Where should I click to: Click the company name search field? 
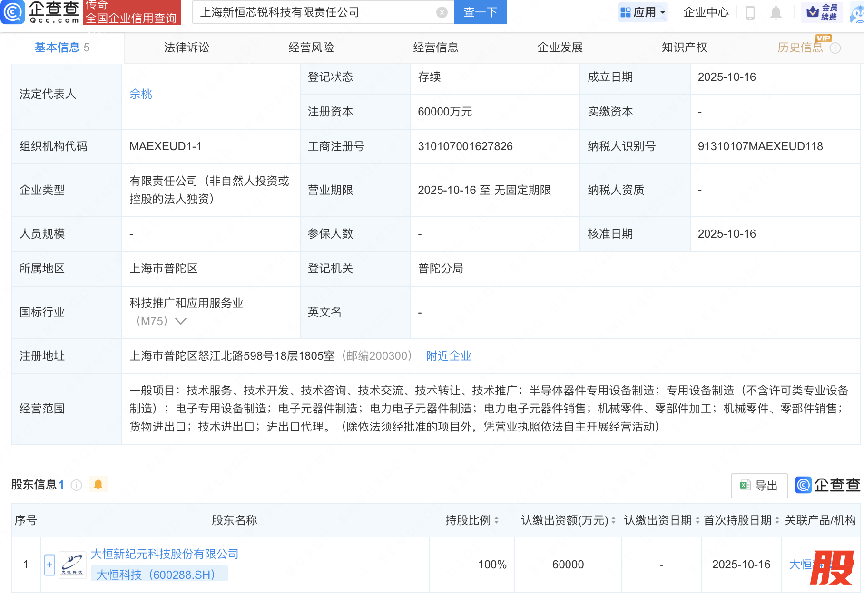pos(314,12)
